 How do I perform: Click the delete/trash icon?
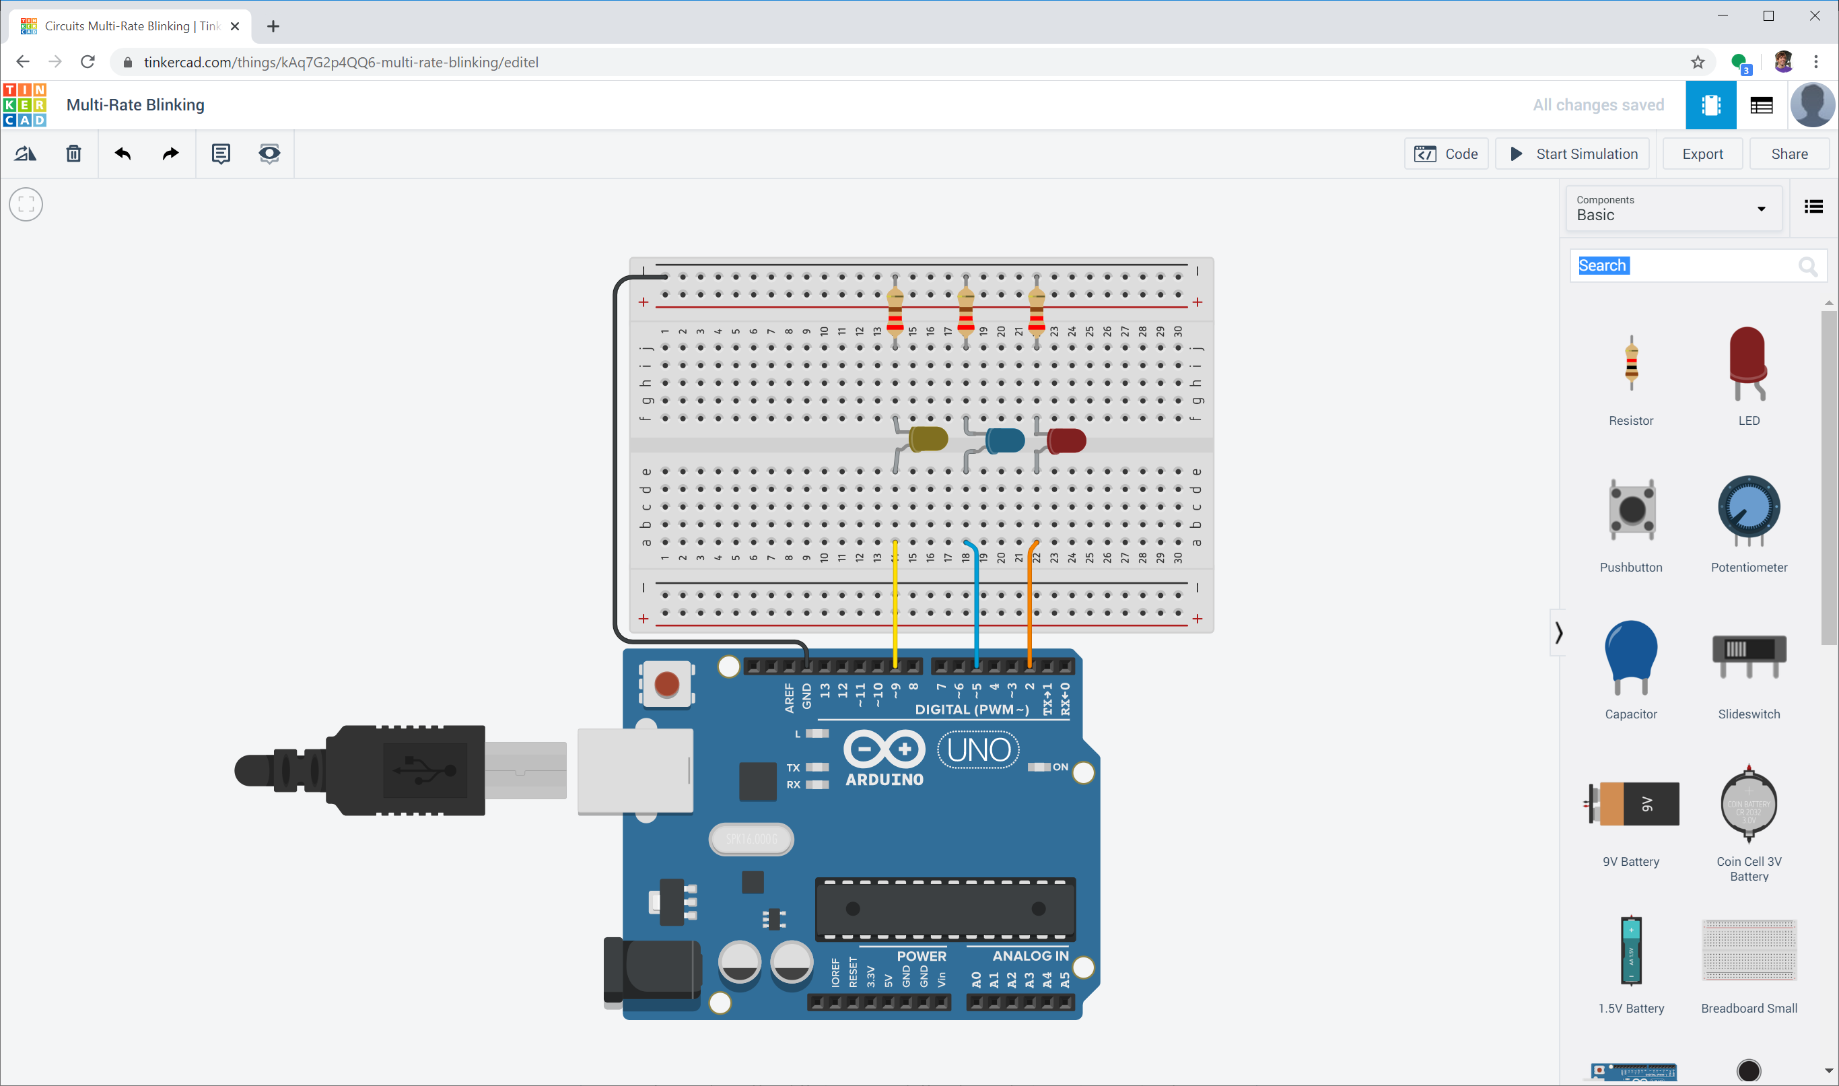(73, 153)
